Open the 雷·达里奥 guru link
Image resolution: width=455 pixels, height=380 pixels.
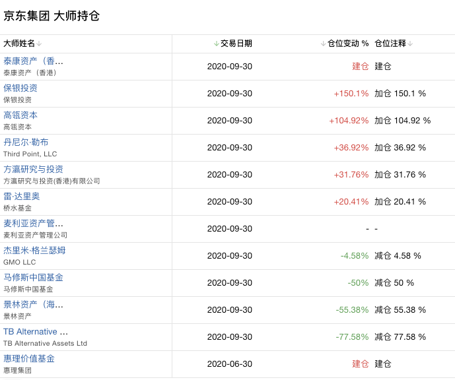click(22, 196)
